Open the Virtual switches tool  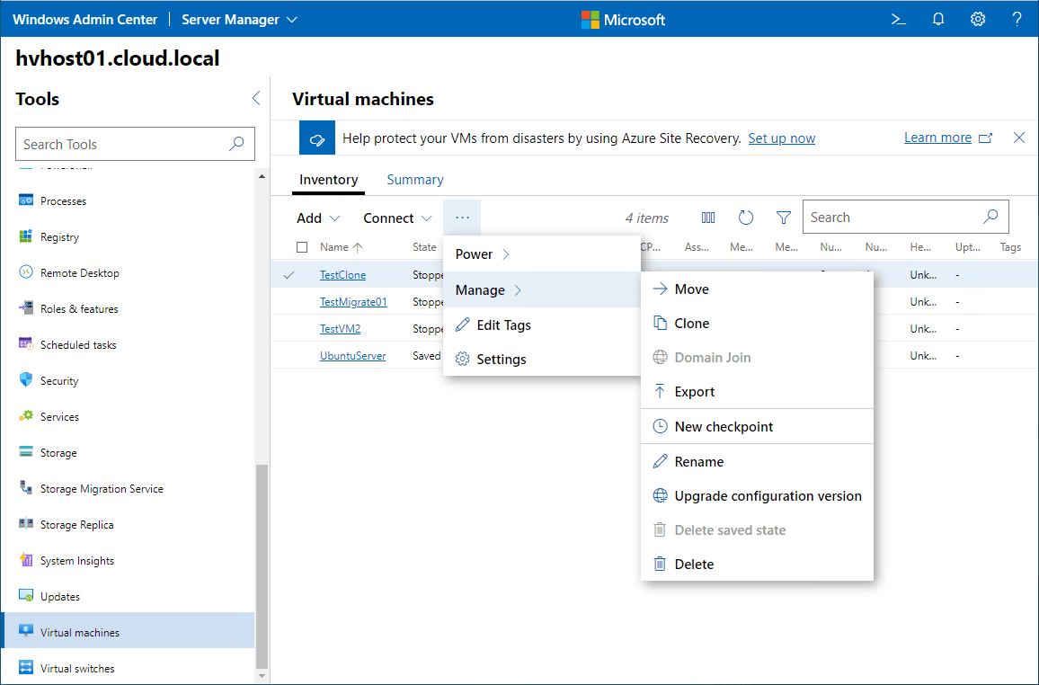tap(77, 668)
